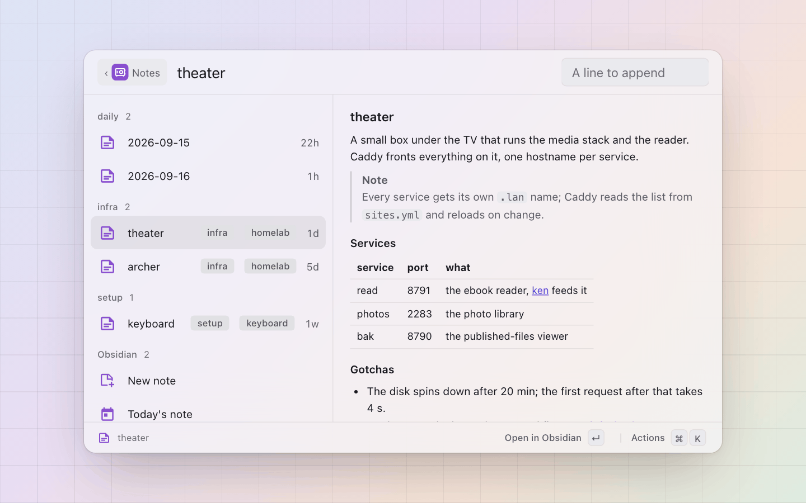Screen dimensions: 806x503
Task: Click the infra tag on theater row
Action: point(217,233)
